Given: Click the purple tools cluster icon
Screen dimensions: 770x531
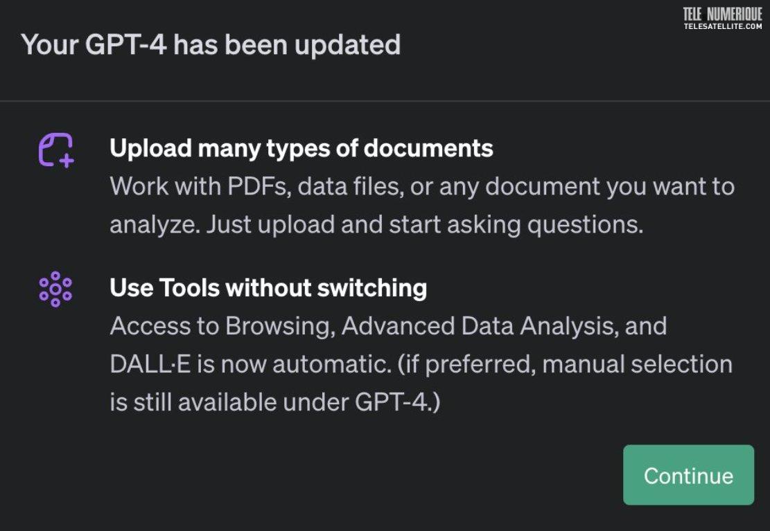Looking at the screenshot, I should 55,289.
